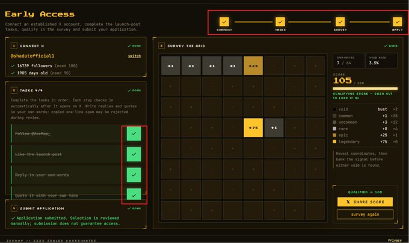409x243 pixels.
Task: Click the Done status in Tasks panel
Action: 134,90
